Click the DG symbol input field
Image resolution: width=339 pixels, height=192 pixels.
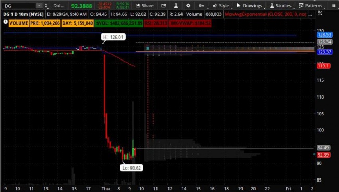tap(19, 6)
